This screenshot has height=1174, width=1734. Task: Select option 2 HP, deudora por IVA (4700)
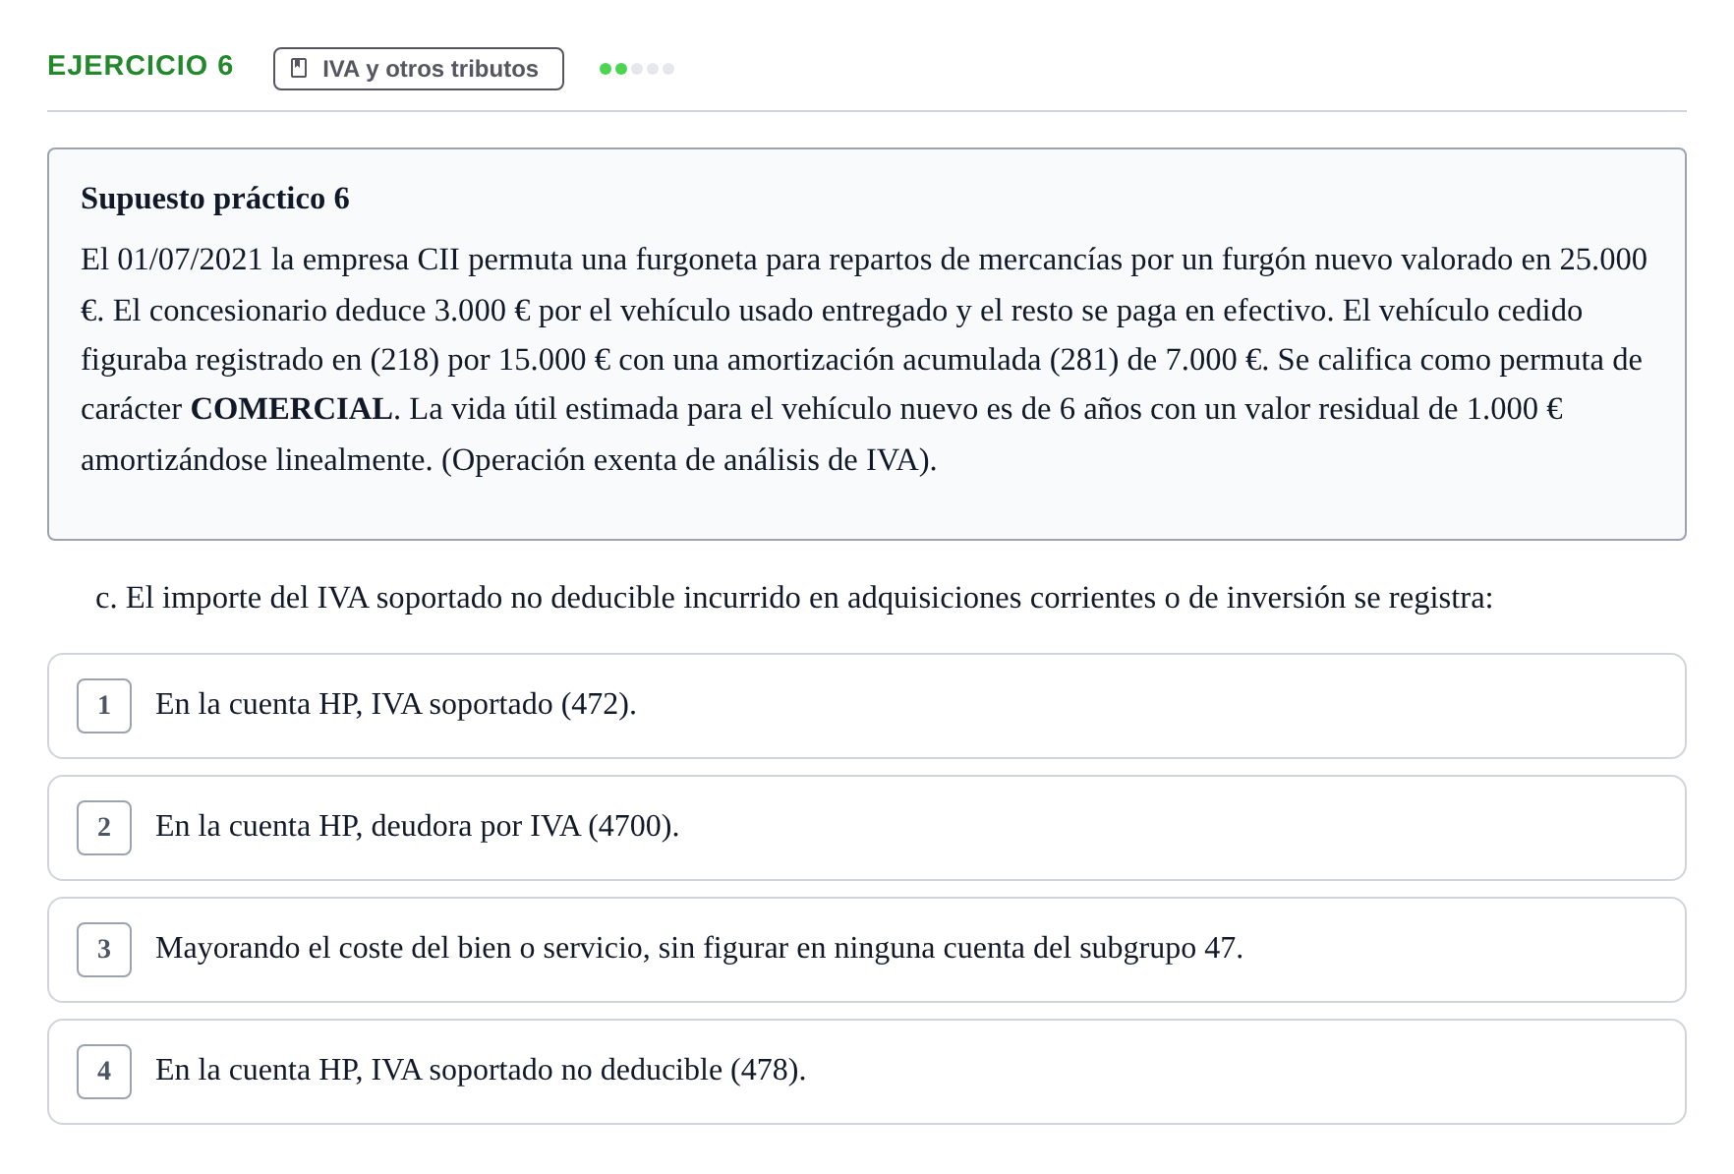pos(866,828)
